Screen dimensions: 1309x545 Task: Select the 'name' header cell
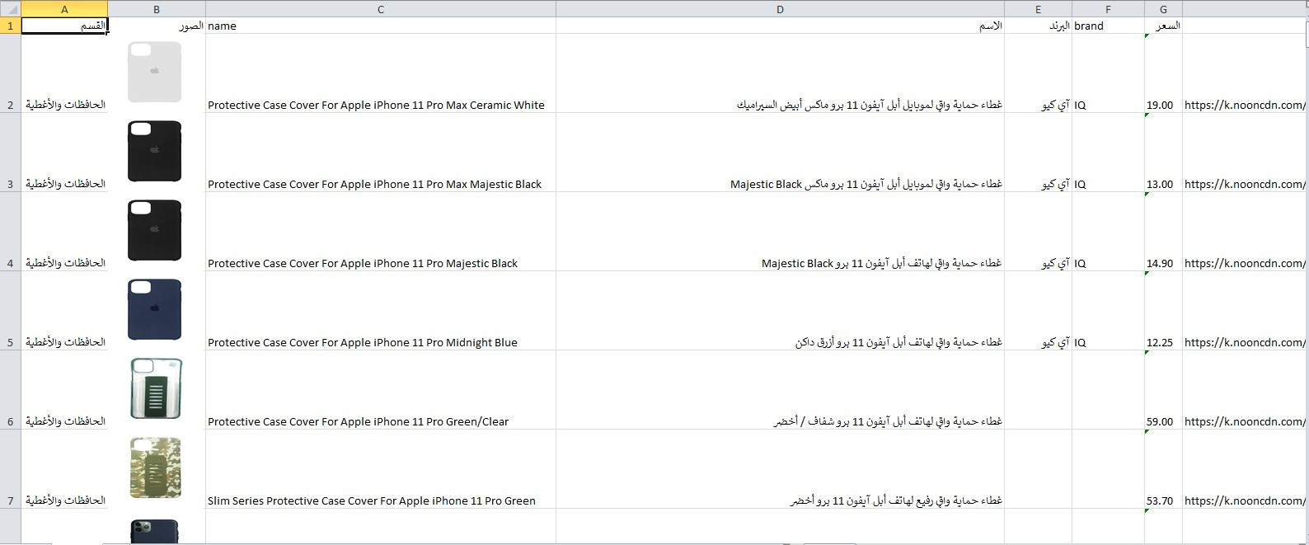tap(381, 26)
